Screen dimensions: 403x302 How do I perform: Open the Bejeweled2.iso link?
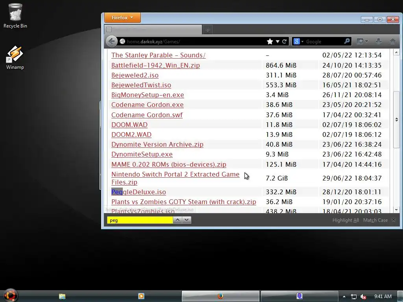tap(135, 75)
